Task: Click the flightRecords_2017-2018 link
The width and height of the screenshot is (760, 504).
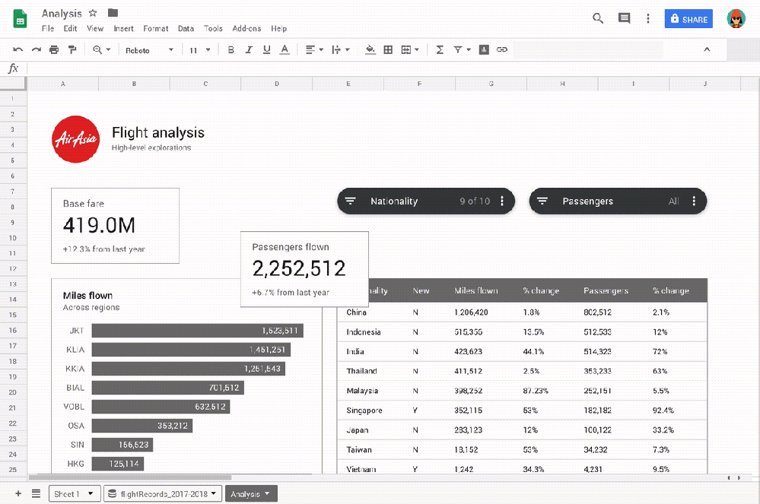Action: click(162, 493)
